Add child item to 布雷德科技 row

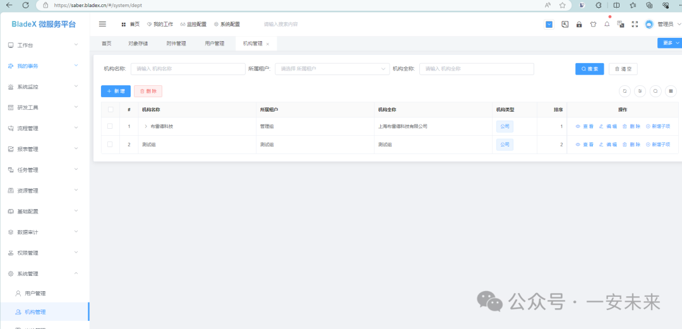658,126
